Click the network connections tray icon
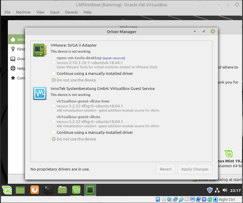 217,190
